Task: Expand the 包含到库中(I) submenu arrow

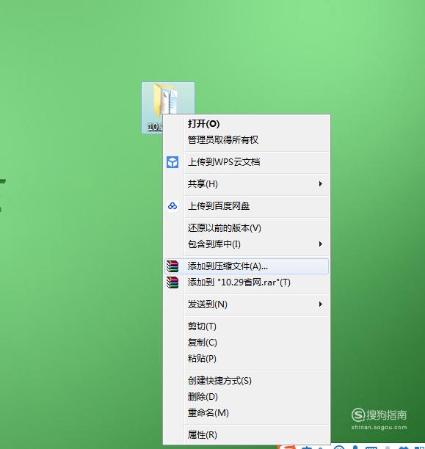Action: (321, 244)
